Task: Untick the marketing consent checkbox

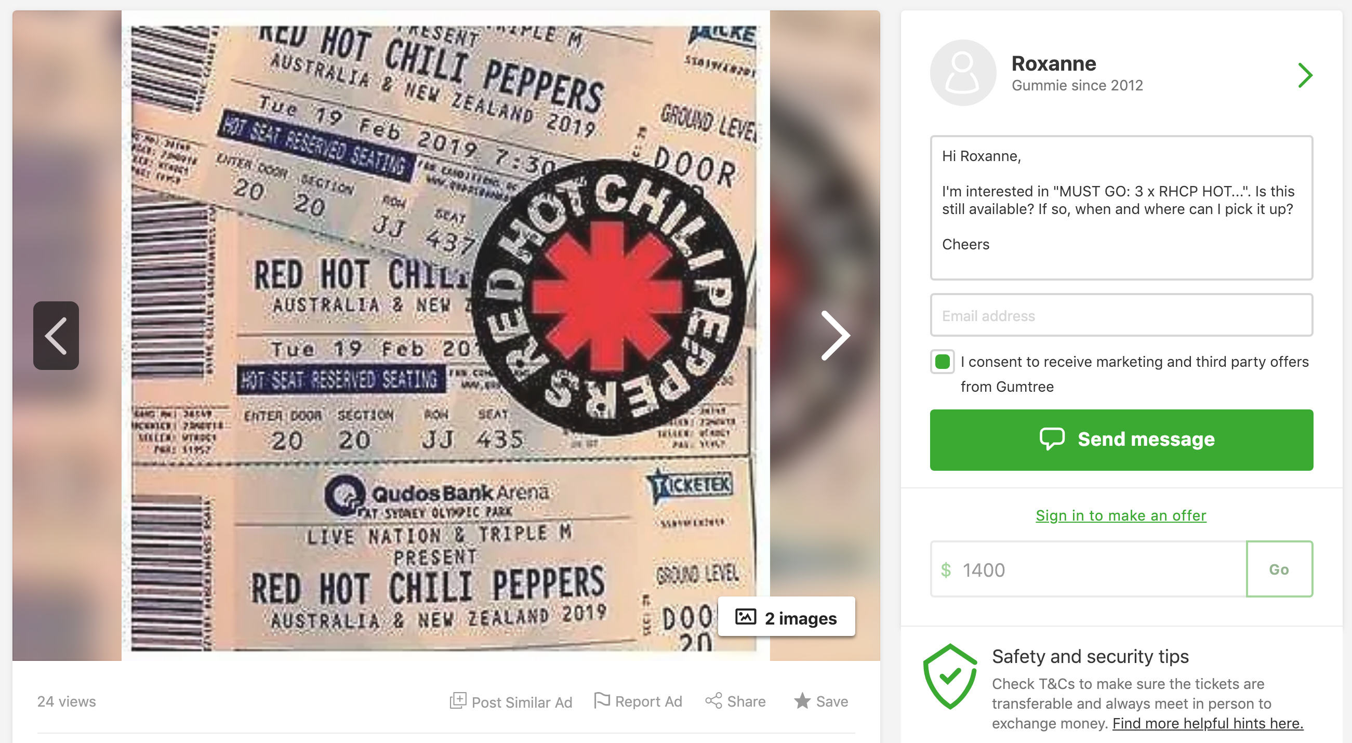Action: tap(942, 362)
